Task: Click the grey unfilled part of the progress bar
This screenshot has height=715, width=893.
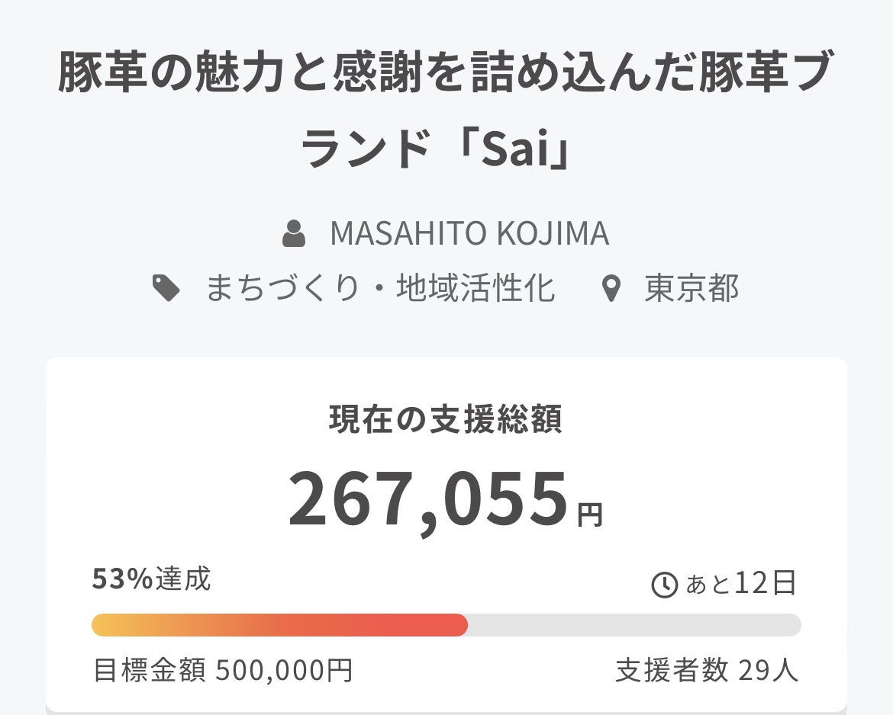Action: click(633, 625)
